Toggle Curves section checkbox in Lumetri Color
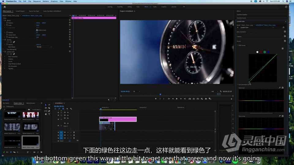This screenshot has height=165, width=294. [285, 41]
